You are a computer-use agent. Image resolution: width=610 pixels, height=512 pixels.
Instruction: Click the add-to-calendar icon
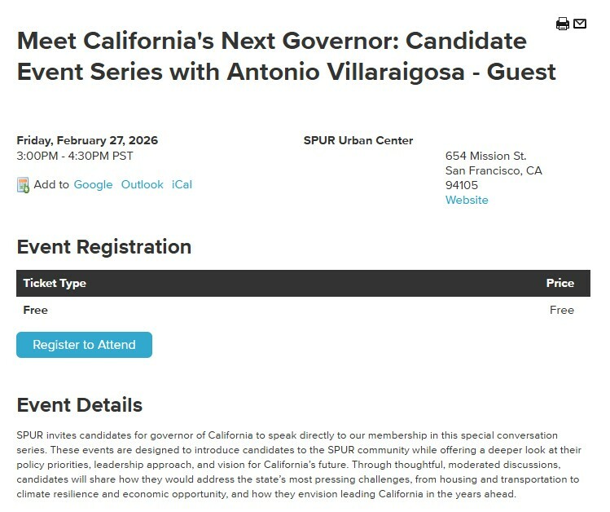23,185
